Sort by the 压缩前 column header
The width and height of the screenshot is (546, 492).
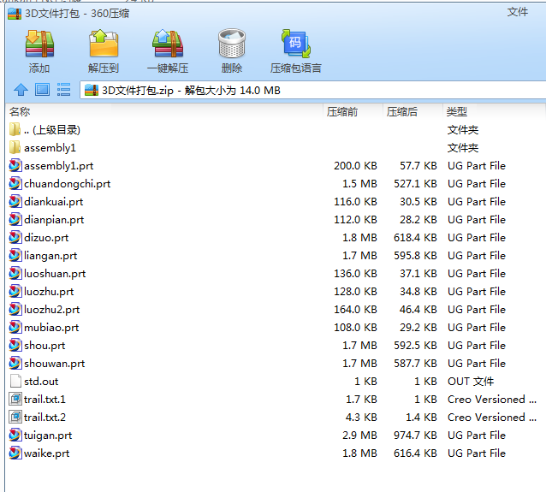coord(342,112)
